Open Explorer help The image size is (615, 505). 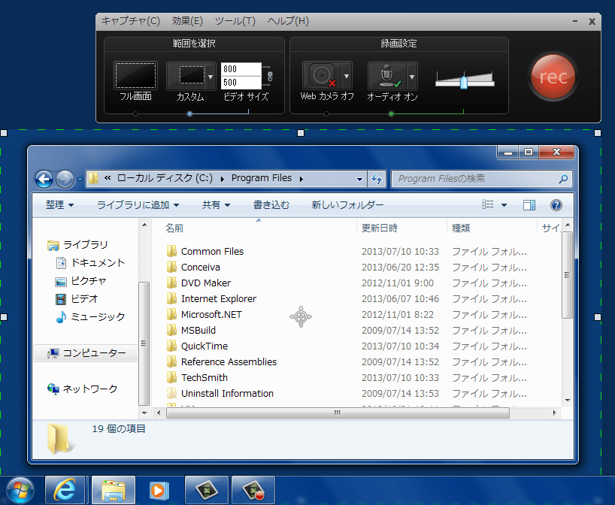[556, 204]
